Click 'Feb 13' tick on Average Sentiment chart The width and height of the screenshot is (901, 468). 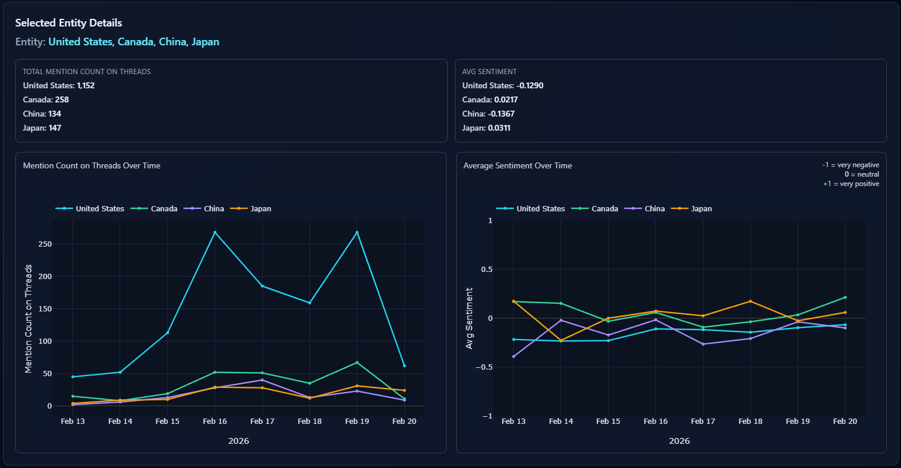pyautogui.click(x=513, y=421)
